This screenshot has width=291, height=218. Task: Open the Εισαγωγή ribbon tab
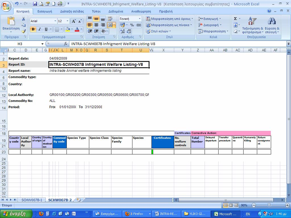pos(45,11)
